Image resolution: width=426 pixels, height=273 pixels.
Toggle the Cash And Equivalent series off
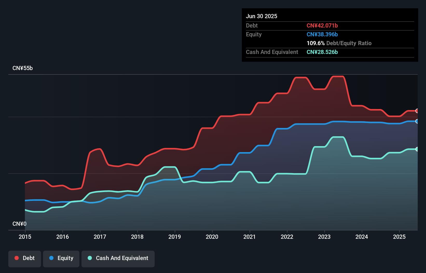118,258
